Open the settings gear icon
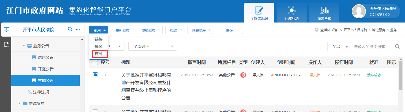Image resolution: width=405 pixels, height=112 pixels. click(387, 14)
